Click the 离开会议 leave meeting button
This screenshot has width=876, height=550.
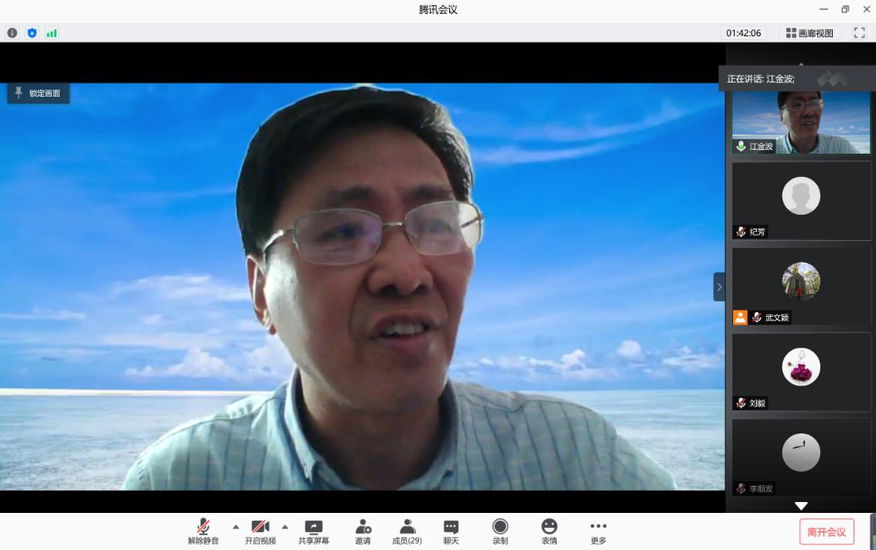[827, 531]
